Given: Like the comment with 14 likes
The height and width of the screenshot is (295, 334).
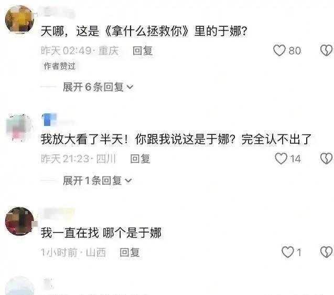Looking at the screenshot, I should tap(281, 159).
